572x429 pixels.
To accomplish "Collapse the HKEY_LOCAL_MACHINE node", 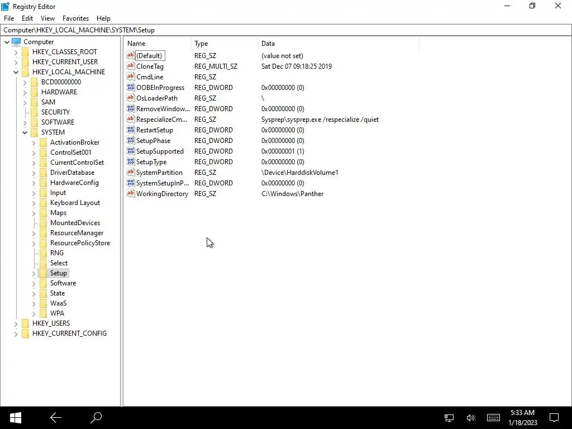I will coord(16,72).
